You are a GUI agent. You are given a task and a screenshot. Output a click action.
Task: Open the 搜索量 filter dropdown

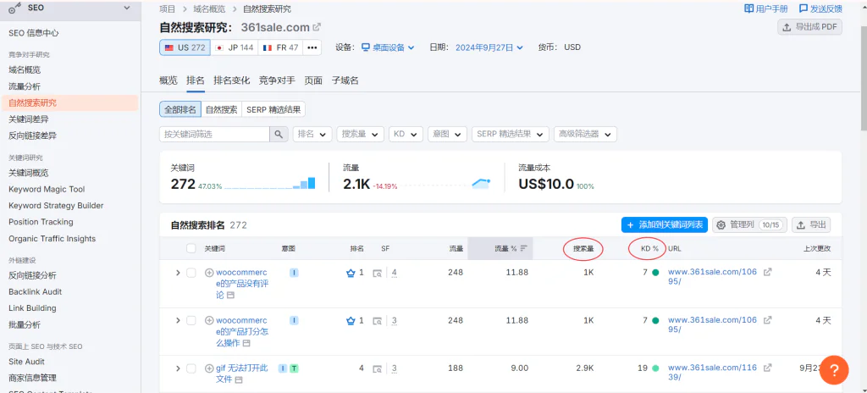(x=361, y=134)
